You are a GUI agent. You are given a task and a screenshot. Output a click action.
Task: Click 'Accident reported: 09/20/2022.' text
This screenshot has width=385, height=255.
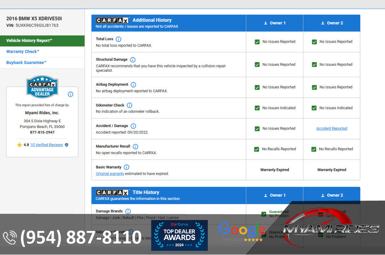[x=122, y=132]
